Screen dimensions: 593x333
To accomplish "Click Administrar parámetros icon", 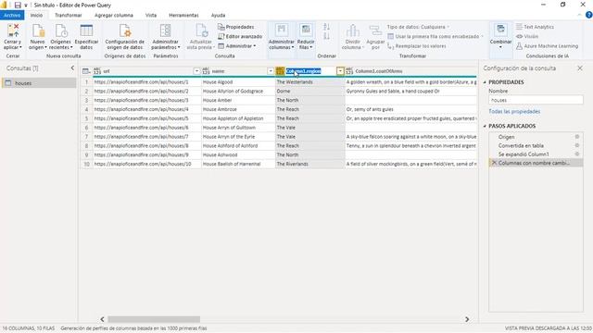I will click(x=165, y=31).
